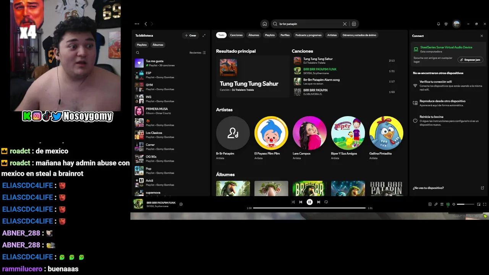
Task: Open the Browse icon beside search bar
Action: click(x=354, y=24)
